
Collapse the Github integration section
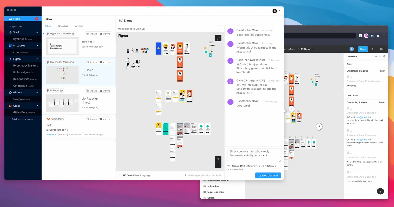(x=37, y=92)
